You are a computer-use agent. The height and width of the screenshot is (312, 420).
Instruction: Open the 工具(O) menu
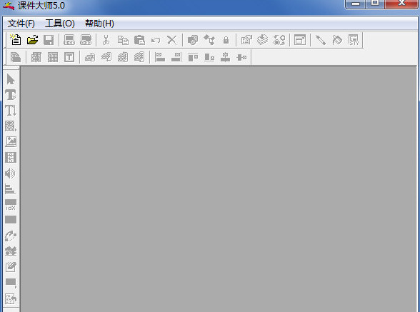60,24
